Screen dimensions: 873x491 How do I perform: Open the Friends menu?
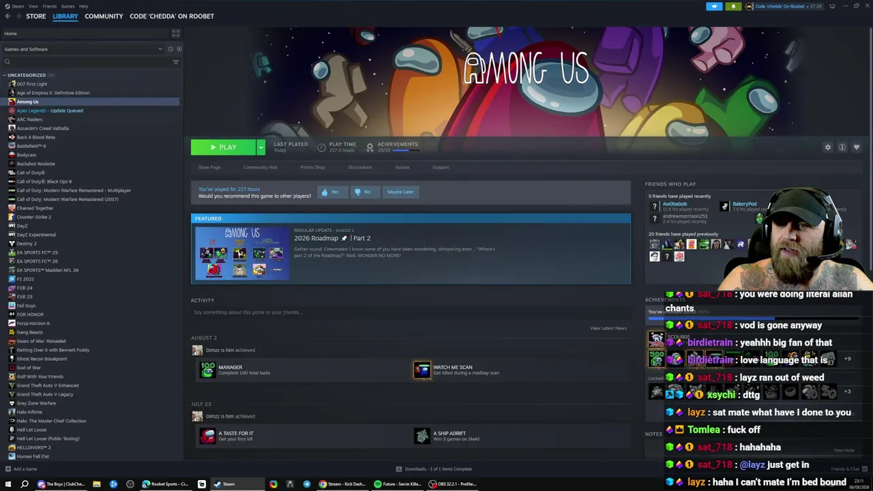50,6
